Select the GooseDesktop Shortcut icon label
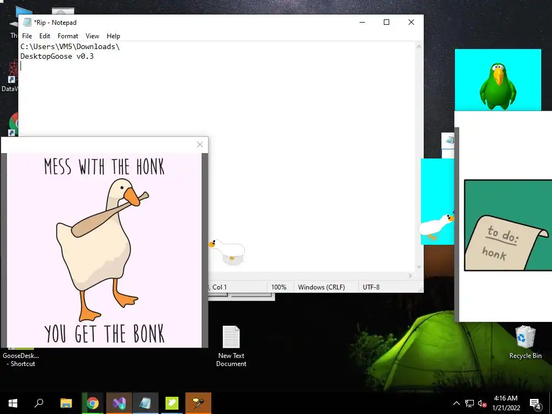552x414 pixels. point(21,360)
